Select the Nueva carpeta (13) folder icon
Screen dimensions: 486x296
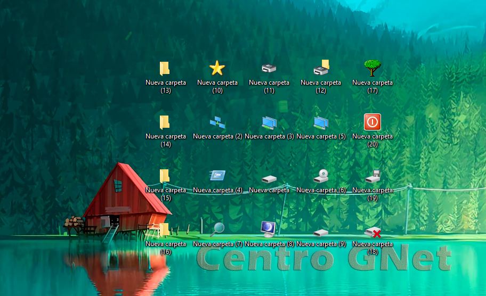tap(165, 68)
